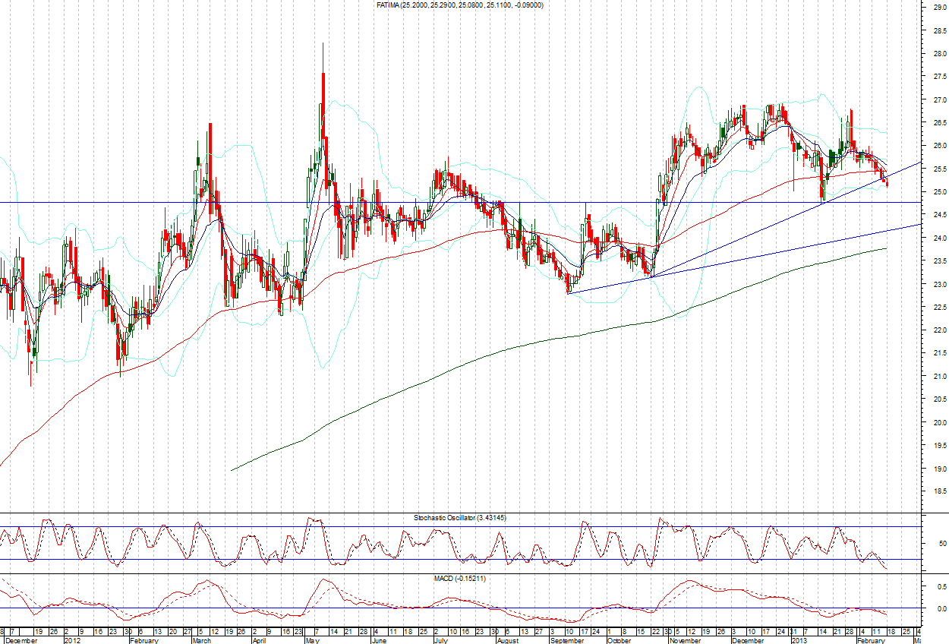Select the Stochastic Oscillator indicator label
This screenshot has width=949, height=644.
tap(448, 517)
